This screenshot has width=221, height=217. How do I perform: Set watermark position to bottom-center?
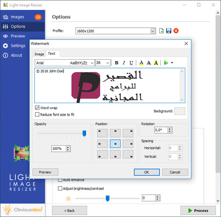115,154
